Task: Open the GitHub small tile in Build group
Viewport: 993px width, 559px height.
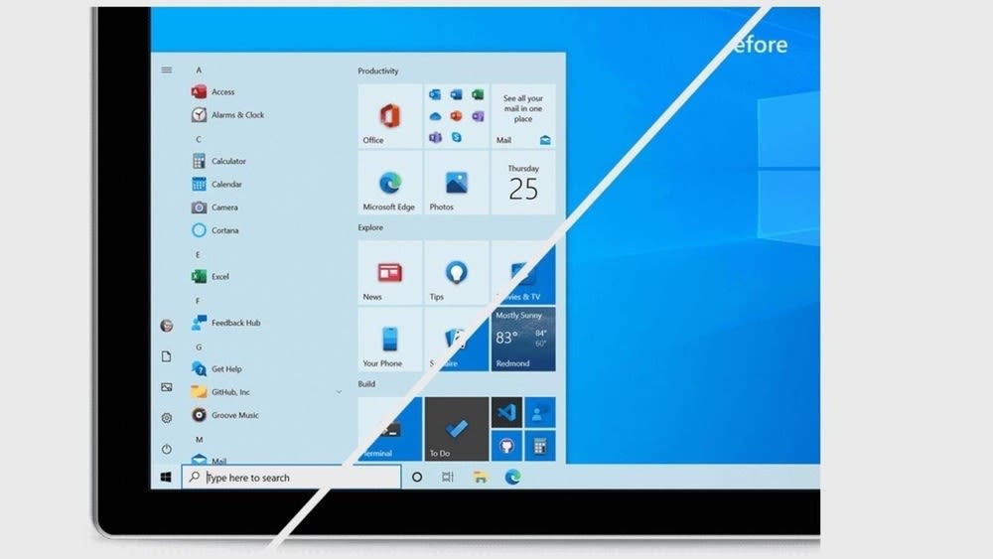Action: [506, 446]
